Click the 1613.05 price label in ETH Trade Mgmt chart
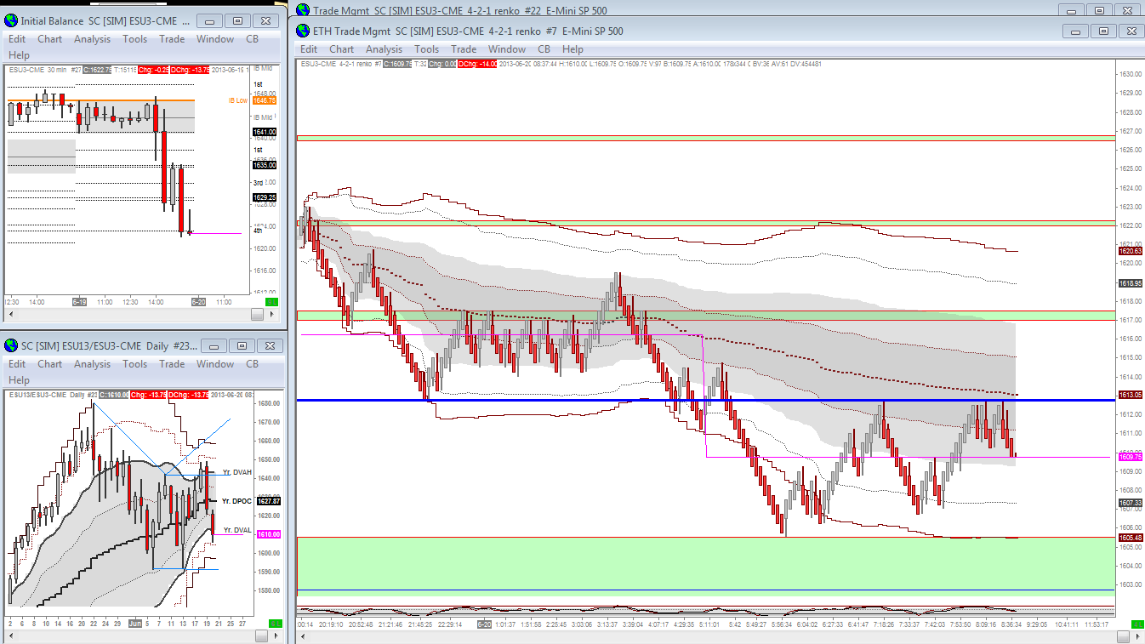The image size is (1145, 644). point(1131,395)
